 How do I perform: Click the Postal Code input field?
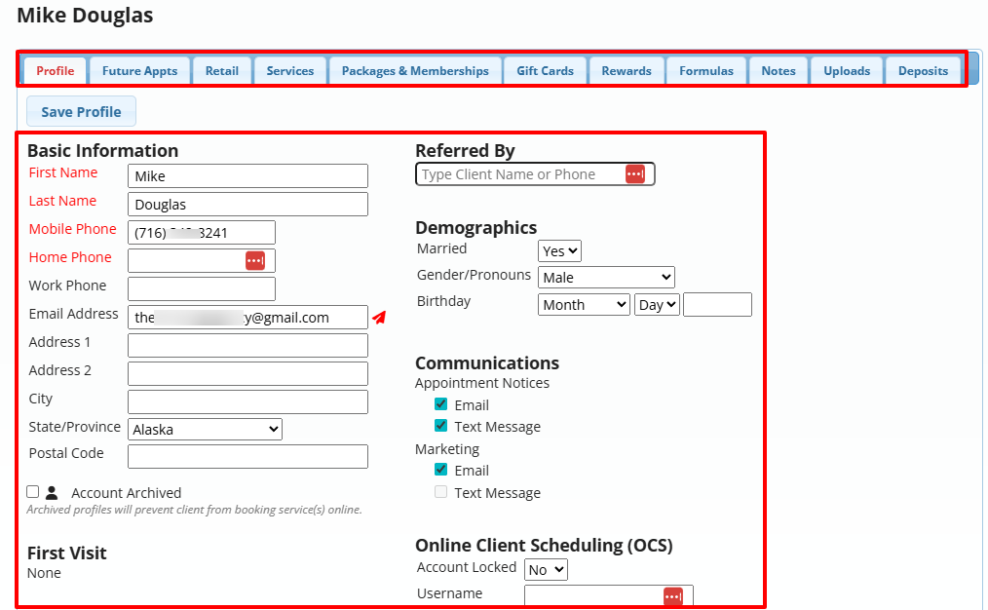[x=247, y=457]
